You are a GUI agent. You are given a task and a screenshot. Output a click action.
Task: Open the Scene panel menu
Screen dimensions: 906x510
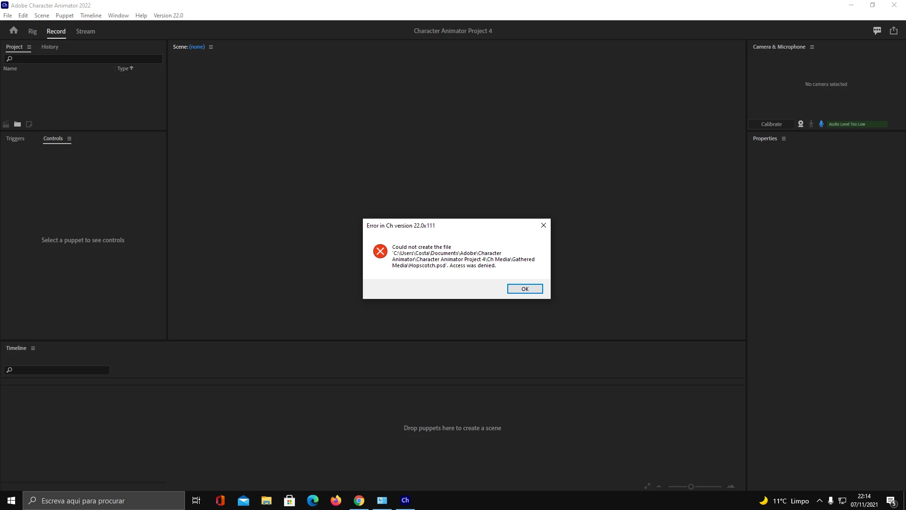211,47
